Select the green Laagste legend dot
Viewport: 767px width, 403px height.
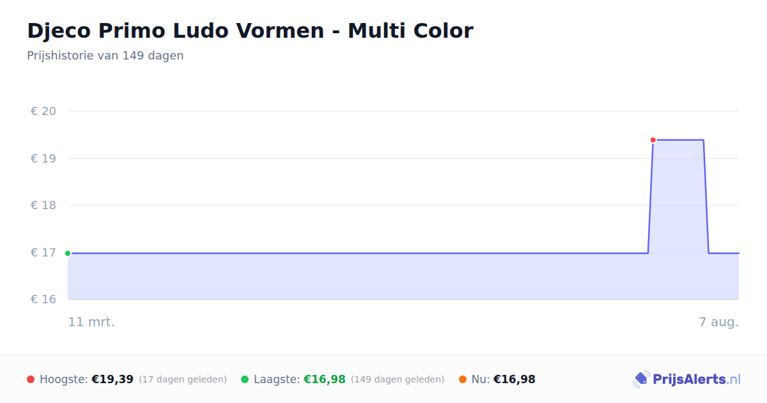(245, 379)
